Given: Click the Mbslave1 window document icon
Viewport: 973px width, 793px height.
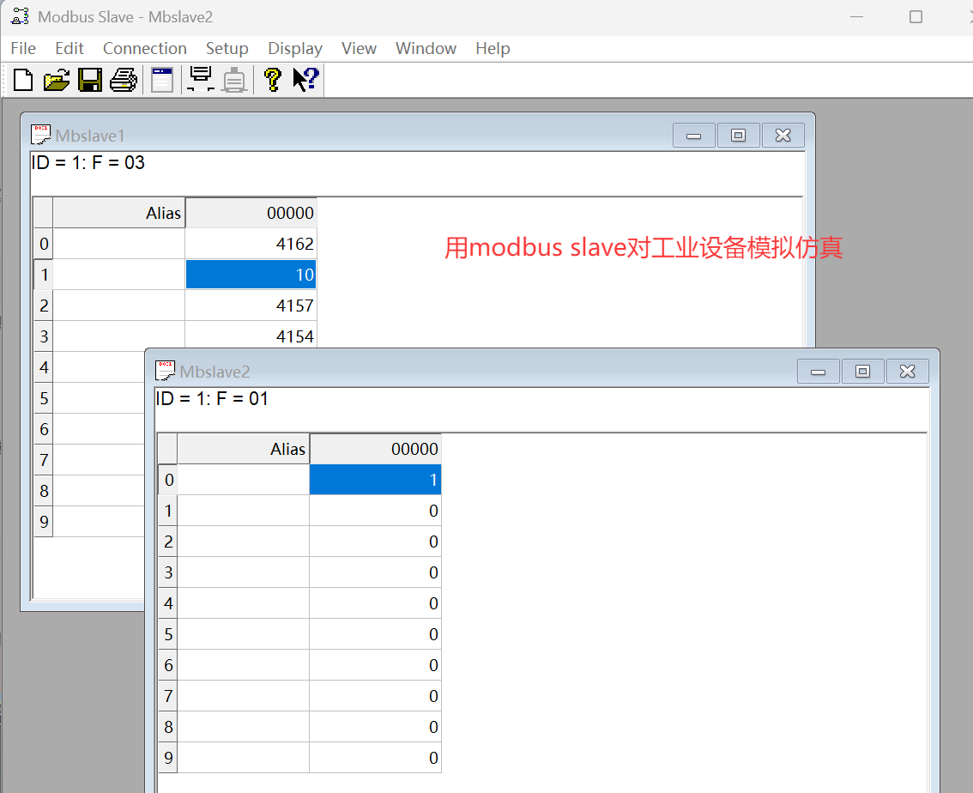Looking at the screenshot, I should [x=41, y=136].
